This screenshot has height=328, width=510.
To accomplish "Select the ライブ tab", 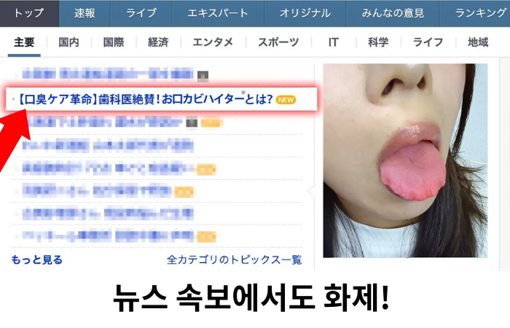I will [141, 13].
